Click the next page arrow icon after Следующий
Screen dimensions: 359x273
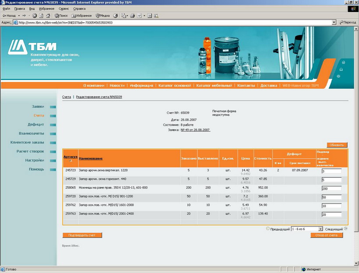coord(345,228)
